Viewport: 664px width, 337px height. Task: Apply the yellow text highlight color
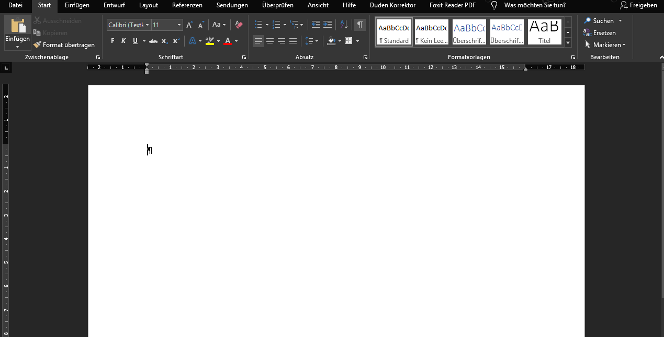pos(210,41)
